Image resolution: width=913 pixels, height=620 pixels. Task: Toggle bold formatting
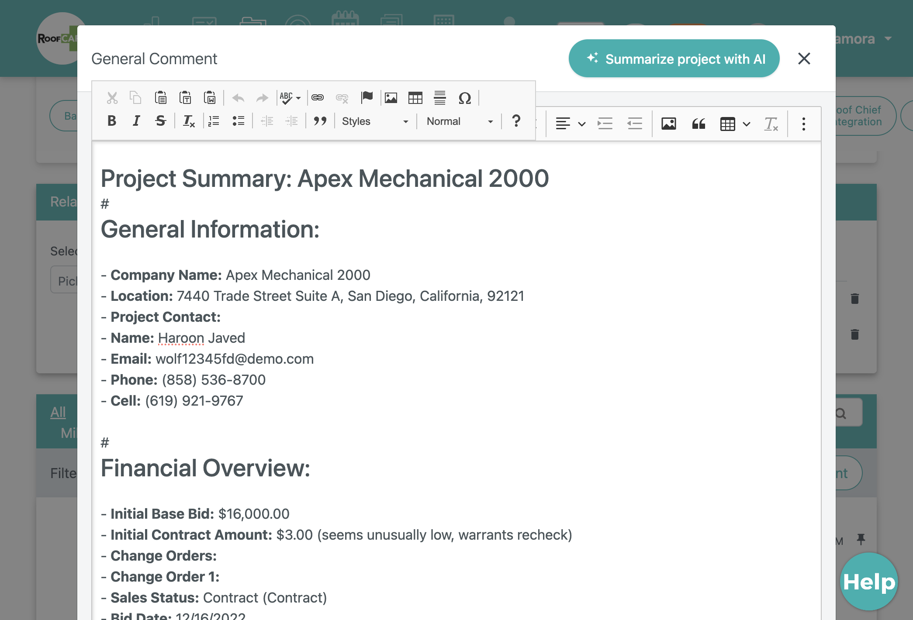click(x=112, y=121)
